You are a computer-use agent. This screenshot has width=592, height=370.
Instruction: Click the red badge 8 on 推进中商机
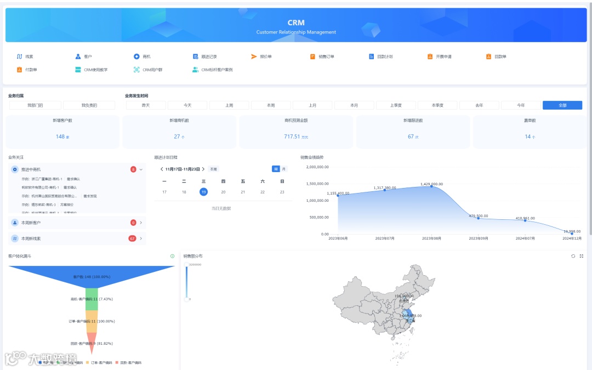(x=133, y=169)
